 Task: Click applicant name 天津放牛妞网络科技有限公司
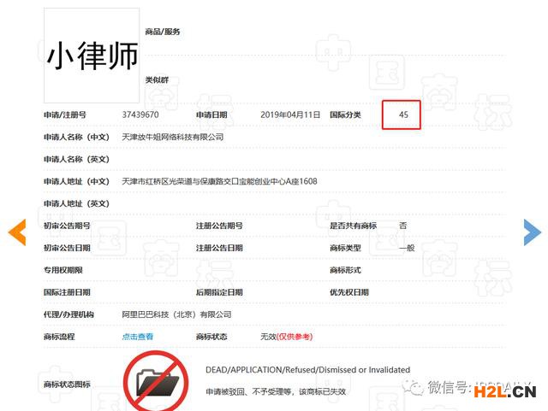pyautogui.click(x=173, y=137)
